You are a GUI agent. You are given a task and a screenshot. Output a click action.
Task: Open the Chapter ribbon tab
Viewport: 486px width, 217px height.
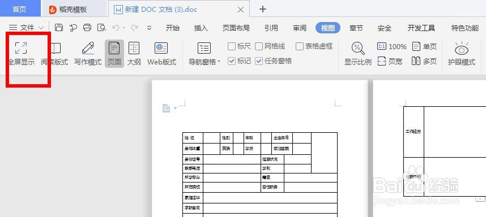[x=356, y=28]
